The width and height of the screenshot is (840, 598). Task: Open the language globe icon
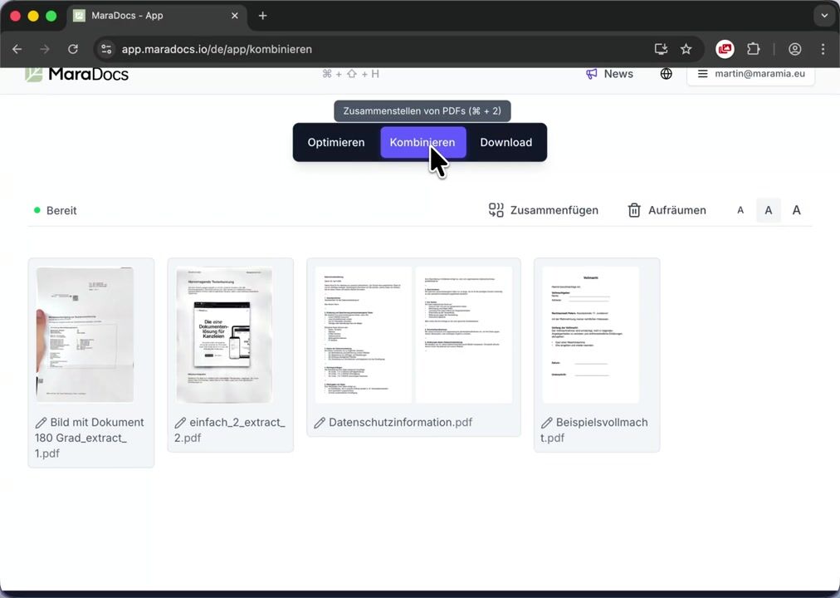click(x=666, y=74)
